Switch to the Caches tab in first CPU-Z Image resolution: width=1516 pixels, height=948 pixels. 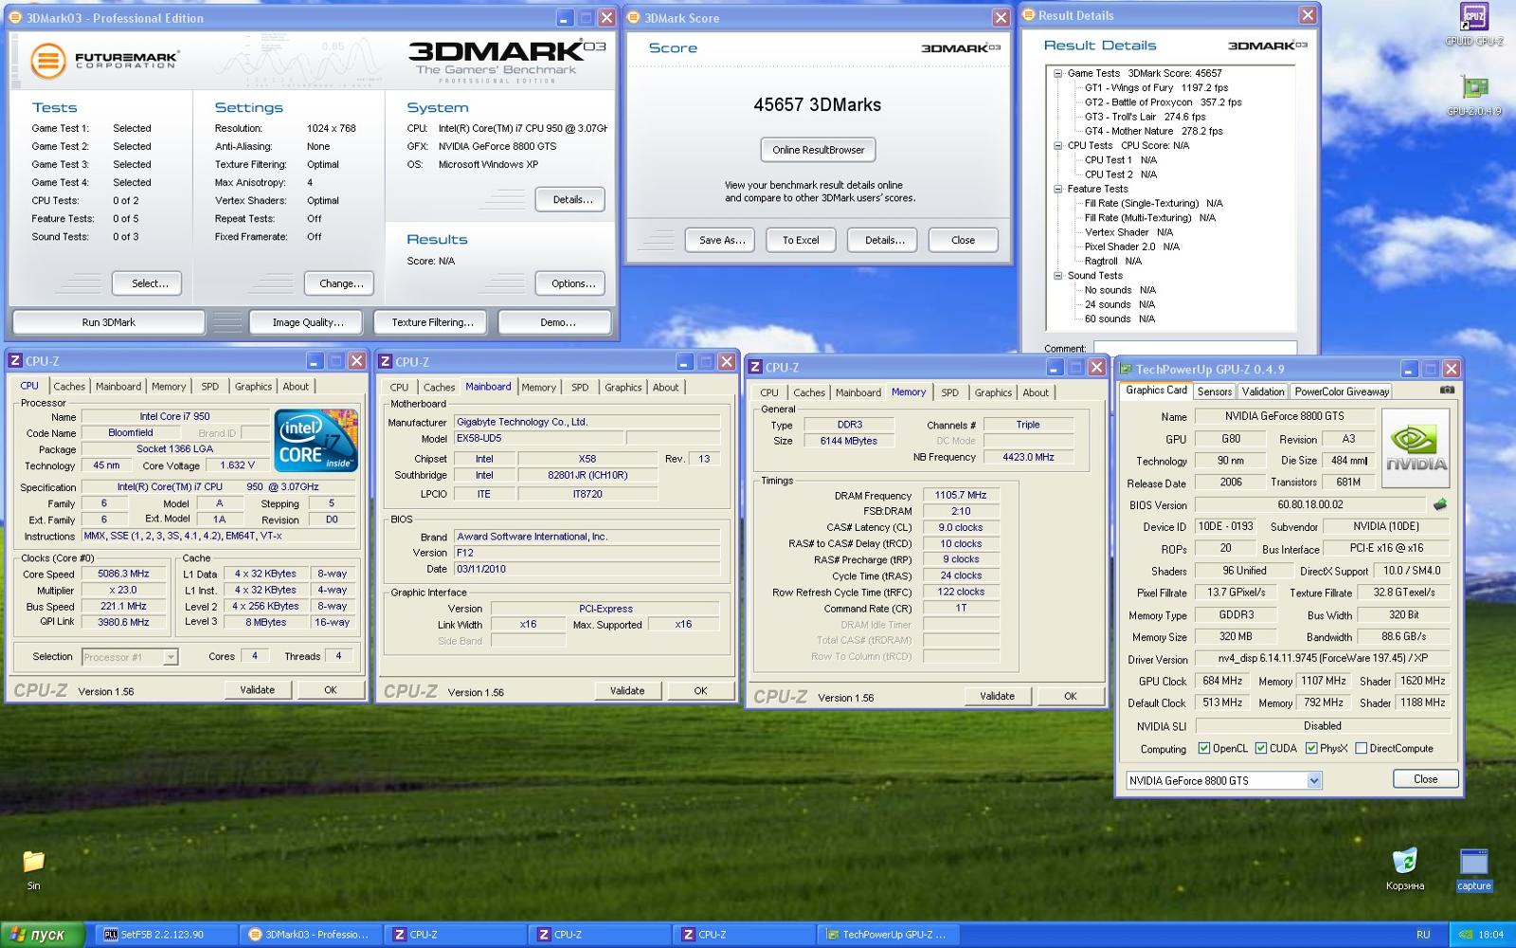[x=69, y=387]
